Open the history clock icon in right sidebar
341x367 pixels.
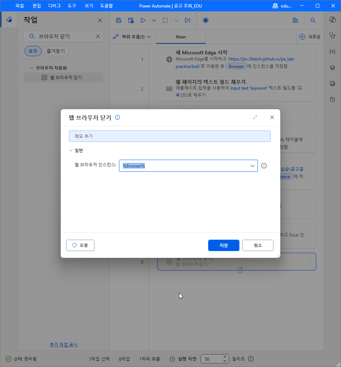tap(332, 100)
